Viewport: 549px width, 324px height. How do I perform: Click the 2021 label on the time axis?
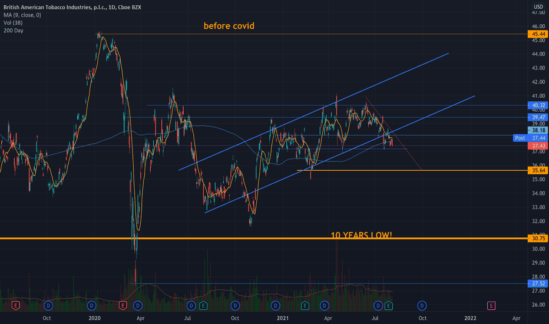coord(283,318)
